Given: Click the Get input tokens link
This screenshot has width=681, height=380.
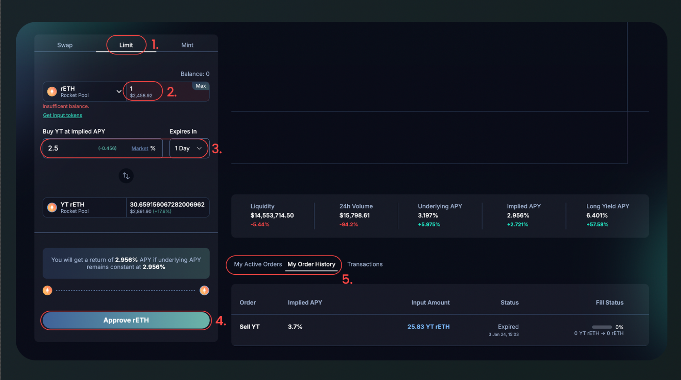Looking at the screenshot, I should [x=63, y=115].
